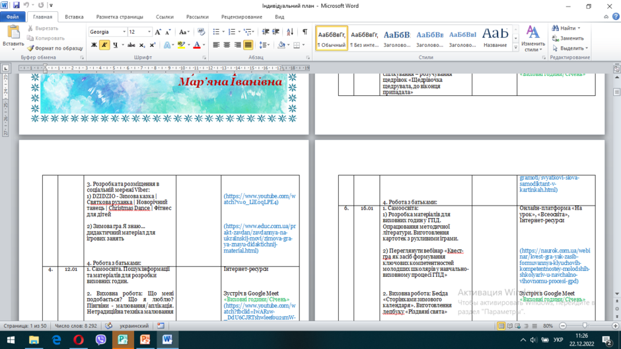Click the macro recording icon in status bar
This screenshot has width=621, height=349.
pos(161,326)
